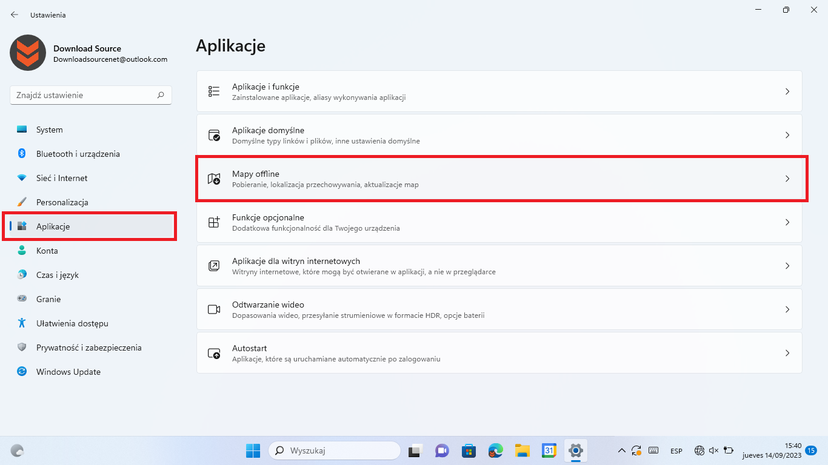Open the Calendar app on taskbar

[549, 450]
